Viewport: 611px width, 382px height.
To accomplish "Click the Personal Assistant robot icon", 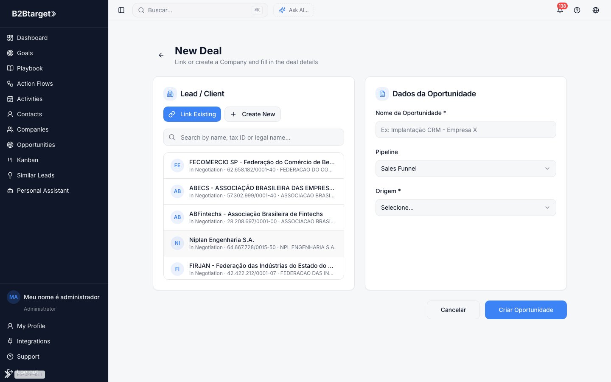I will (10, 191).
